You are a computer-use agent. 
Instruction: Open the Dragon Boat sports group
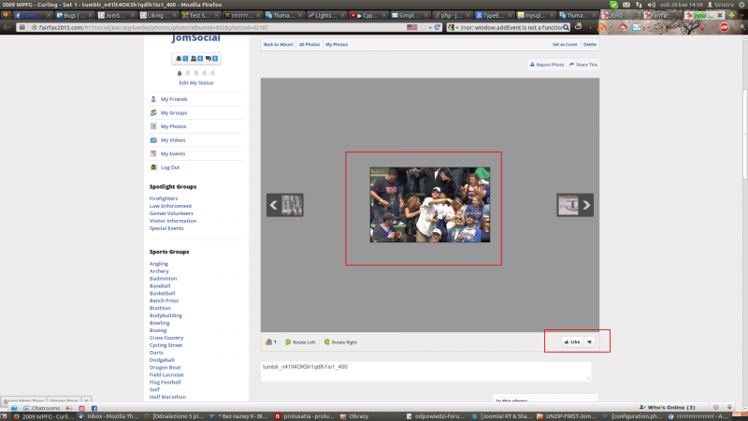165,368
